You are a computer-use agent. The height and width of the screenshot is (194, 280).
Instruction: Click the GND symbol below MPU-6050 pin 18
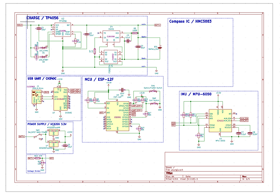231,143
